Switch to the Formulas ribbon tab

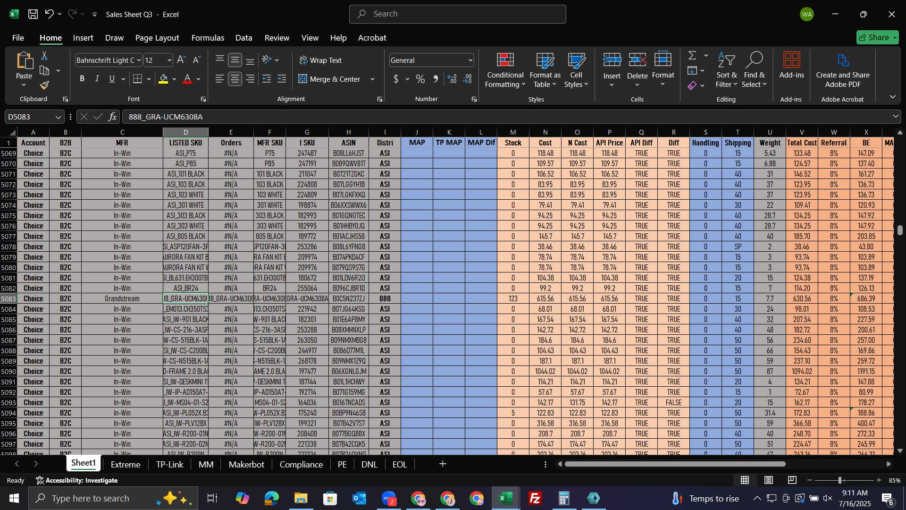208,38
